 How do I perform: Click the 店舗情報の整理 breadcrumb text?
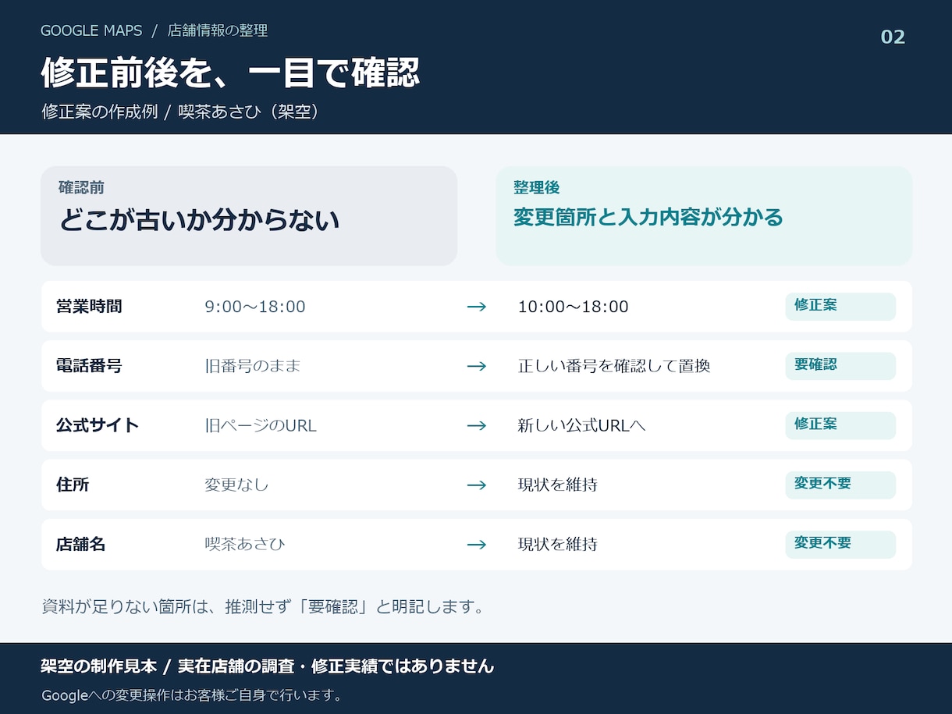[218, 31]
